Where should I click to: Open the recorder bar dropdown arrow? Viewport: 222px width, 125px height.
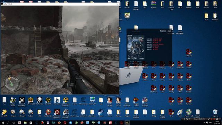click(182, 119)
